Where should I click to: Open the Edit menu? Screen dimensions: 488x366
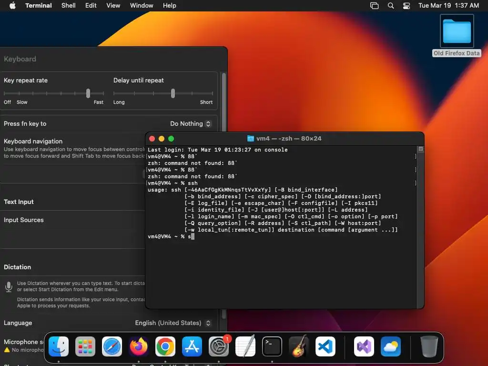pos(91,5)
